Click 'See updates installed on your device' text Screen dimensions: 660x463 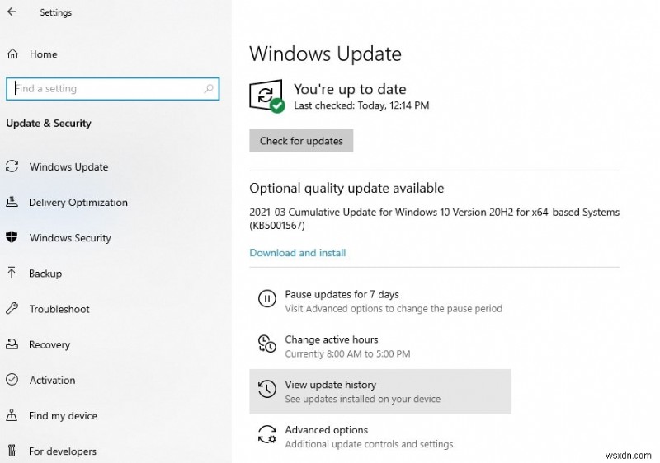(x=363, y=399)
